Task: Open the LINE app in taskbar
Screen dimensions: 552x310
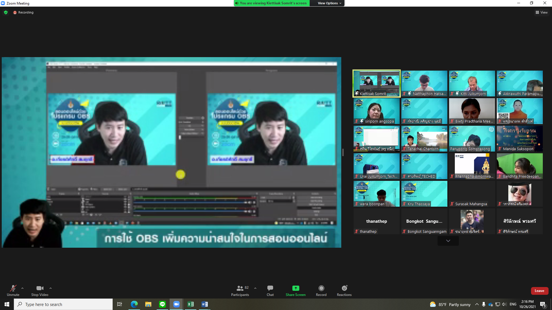Action: tap(162, 304)
